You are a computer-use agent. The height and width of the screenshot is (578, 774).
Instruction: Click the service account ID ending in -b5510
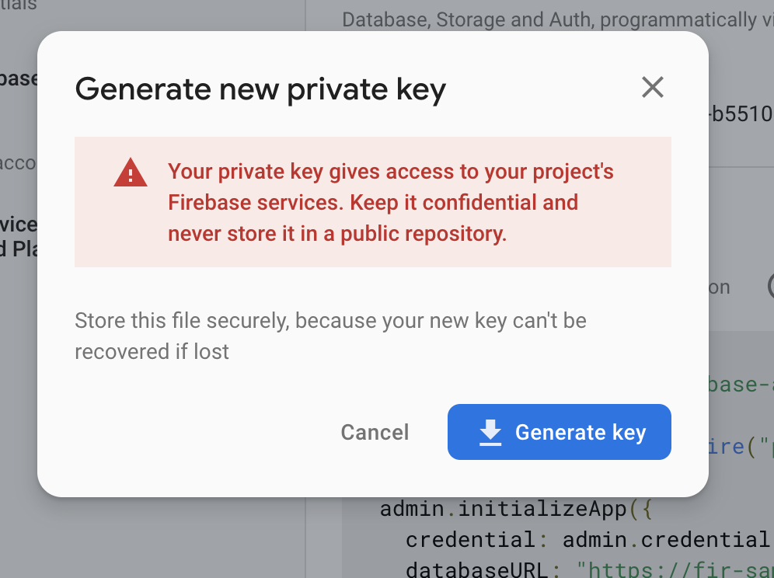[x=741, y=115]
